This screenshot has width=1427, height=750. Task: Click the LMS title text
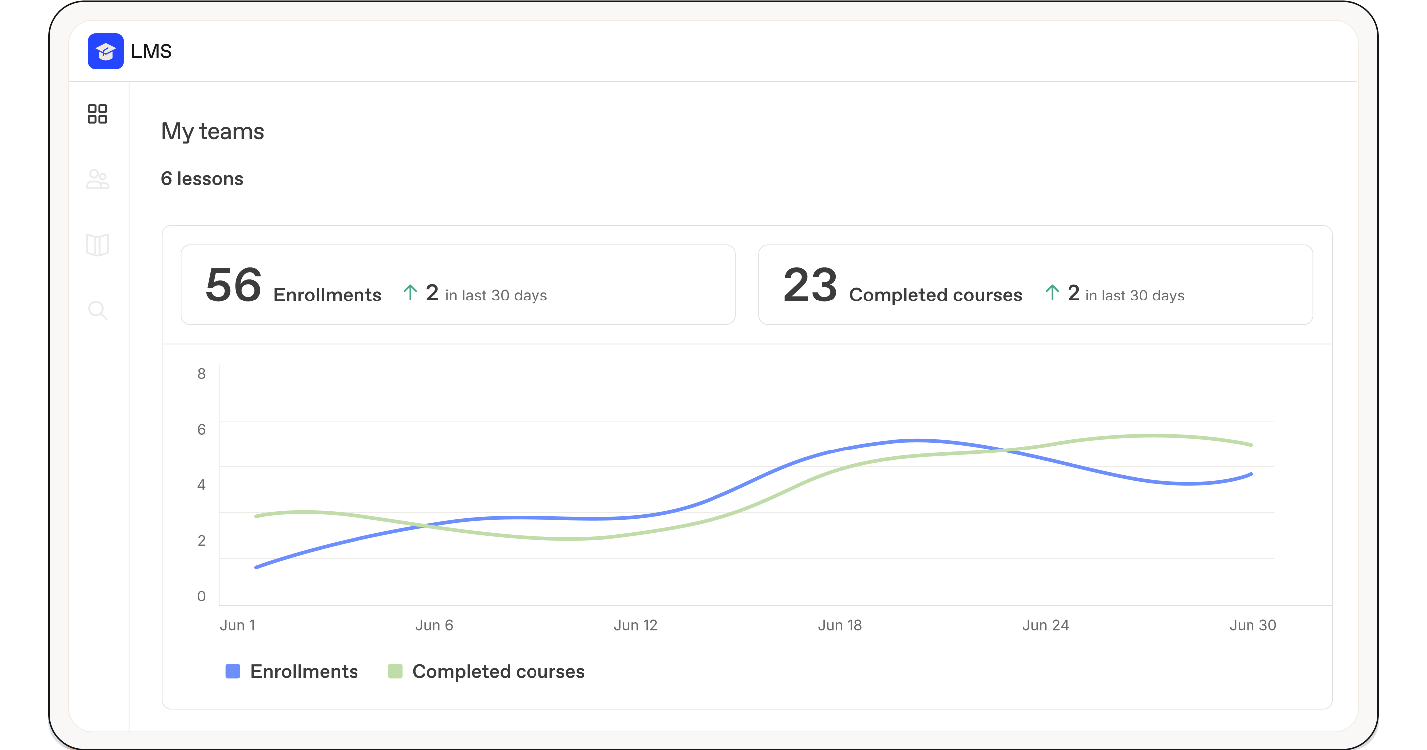point(151,51)
